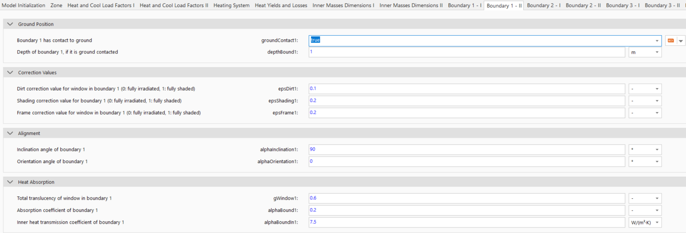Go to the Heat Yields and Losses tab
Viewport: 686px width, 233px height.
(281, 6)
